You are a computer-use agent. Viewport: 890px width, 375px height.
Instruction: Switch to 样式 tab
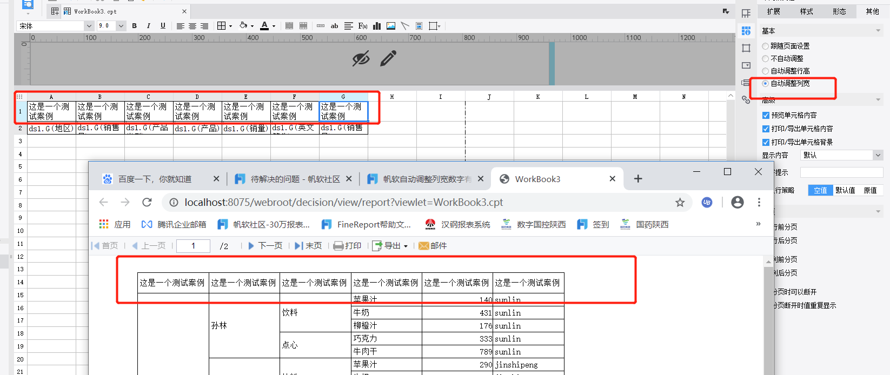point(806,11)
